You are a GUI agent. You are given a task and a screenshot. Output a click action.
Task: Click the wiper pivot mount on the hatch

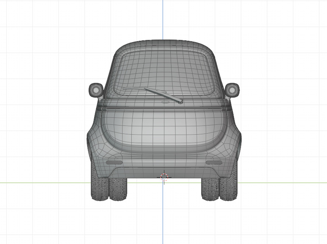(181, 102)
